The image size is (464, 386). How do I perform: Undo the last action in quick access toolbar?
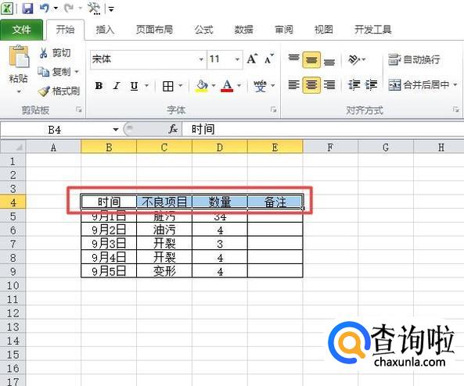[x=45, y=8]
